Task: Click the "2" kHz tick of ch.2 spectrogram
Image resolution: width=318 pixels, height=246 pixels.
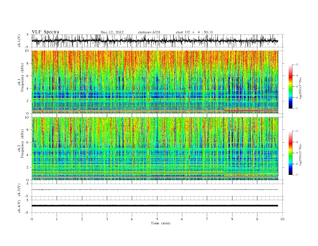Action: 28,168
